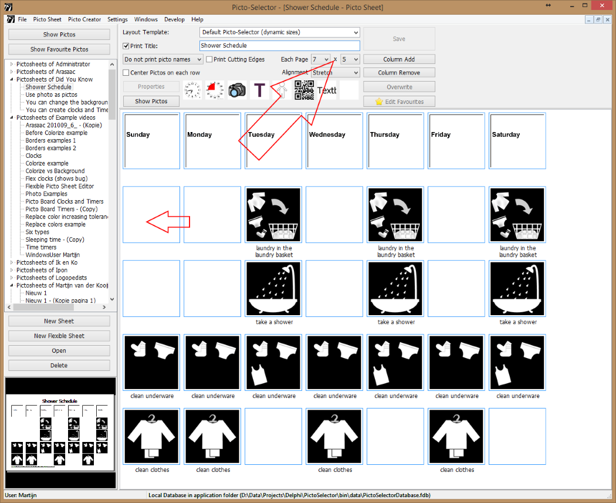Screen dimensions: 616x503
Task: Select Tuesday's laundry basket picto
Action: click(x=273, y=215)
